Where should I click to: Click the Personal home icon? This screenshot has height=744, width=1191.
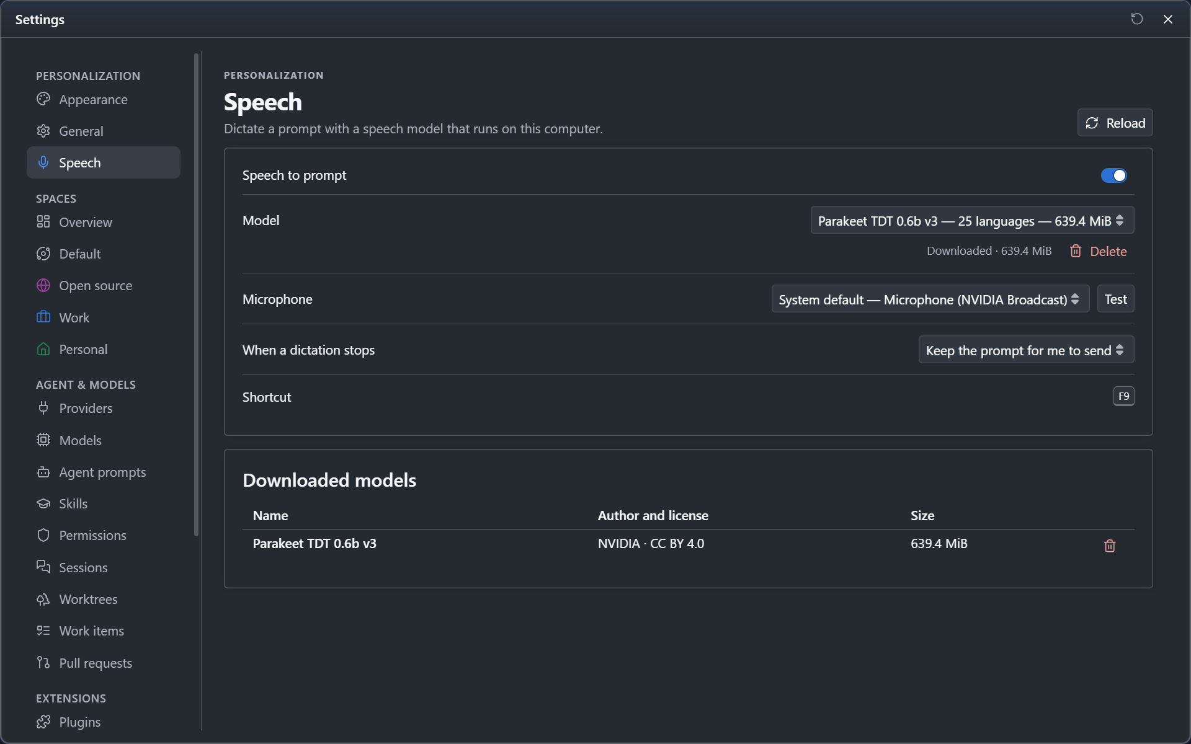tap(43, 349)
